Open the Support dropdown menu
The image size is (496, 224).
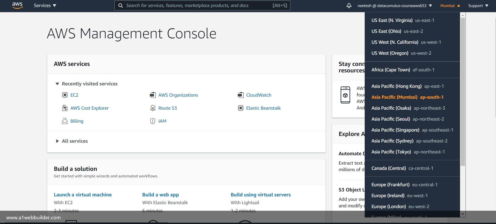[478, 5]
